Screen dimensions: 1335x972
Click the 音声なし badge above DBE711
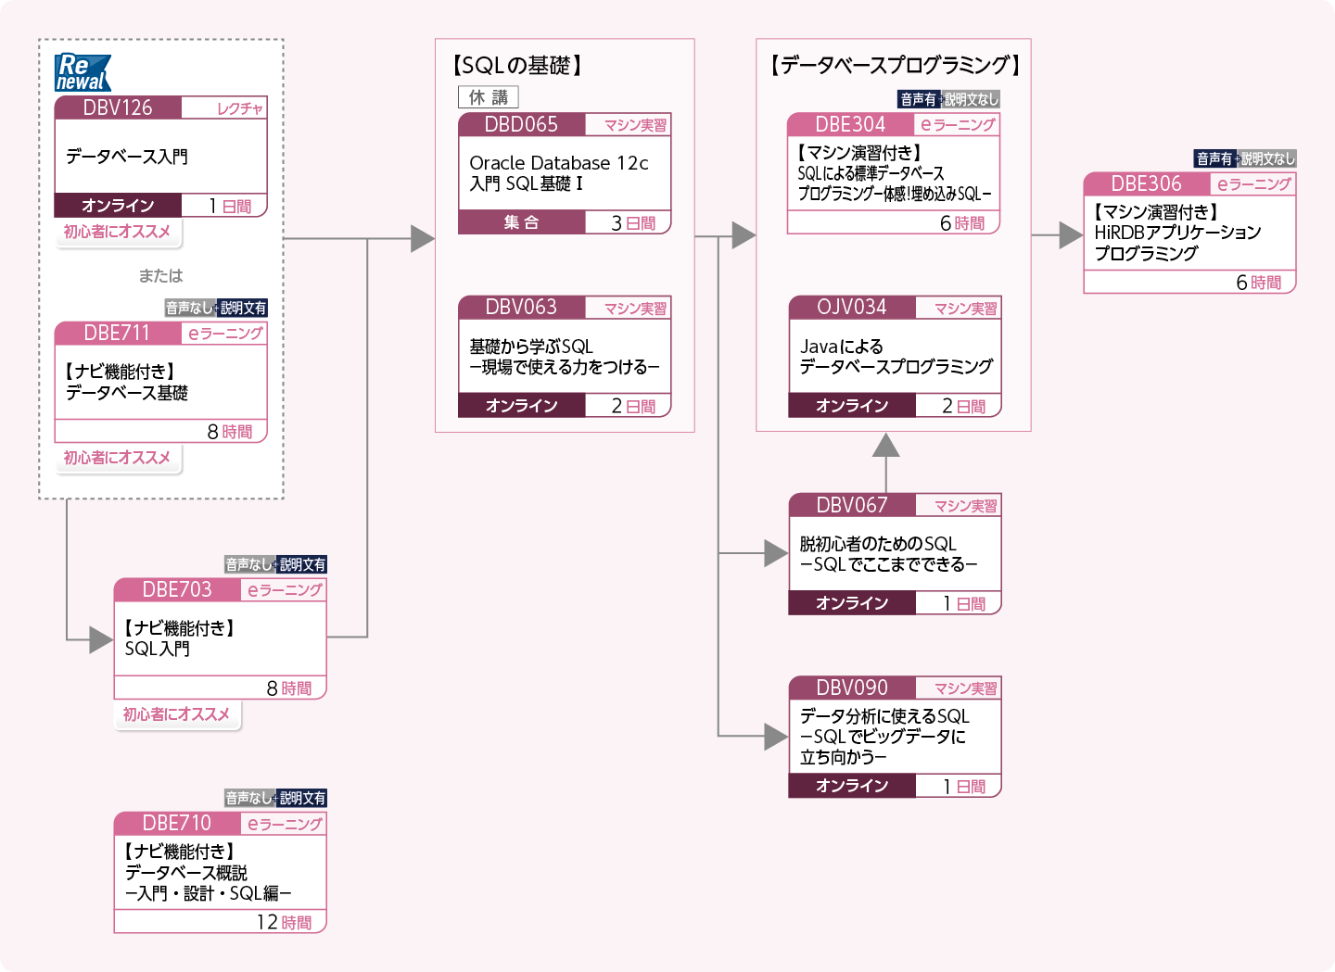pyautogui.click(x=189, y=308)
